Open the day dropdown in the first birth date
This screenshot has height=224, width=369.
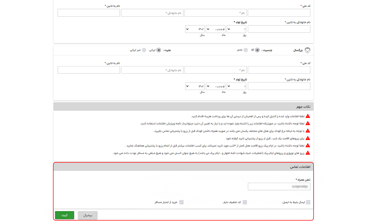[x=236, y=29]
